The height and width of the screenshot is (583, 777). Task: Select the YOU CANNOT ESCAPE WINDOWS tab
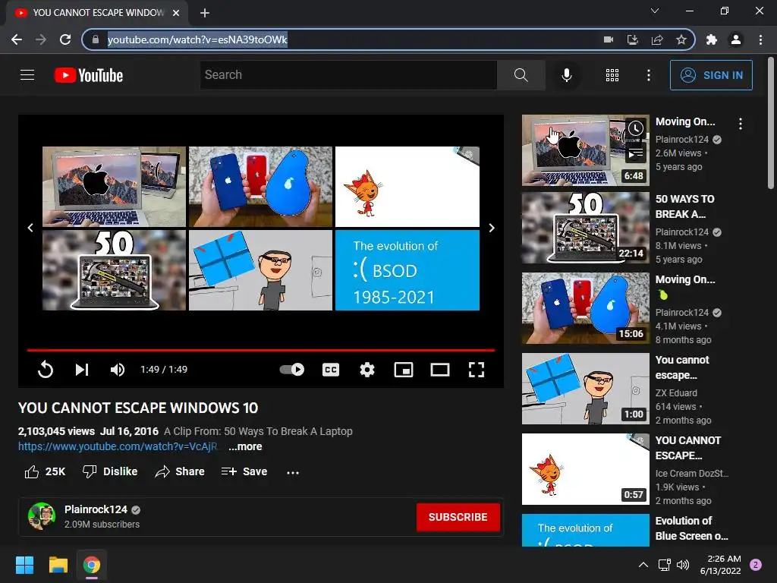pyautogui.click(x=96, y=13)
